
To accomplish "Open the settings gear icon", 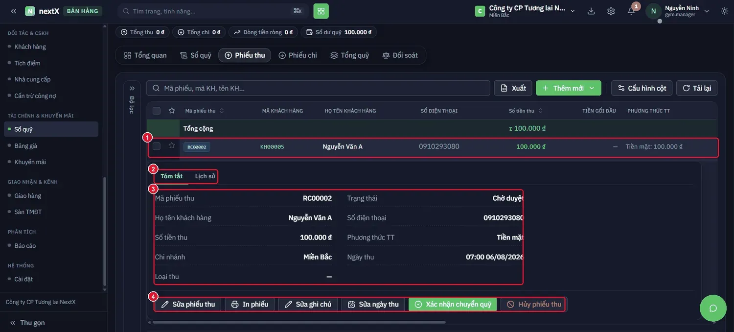I will pyautogui.click(x=611, y=11).
